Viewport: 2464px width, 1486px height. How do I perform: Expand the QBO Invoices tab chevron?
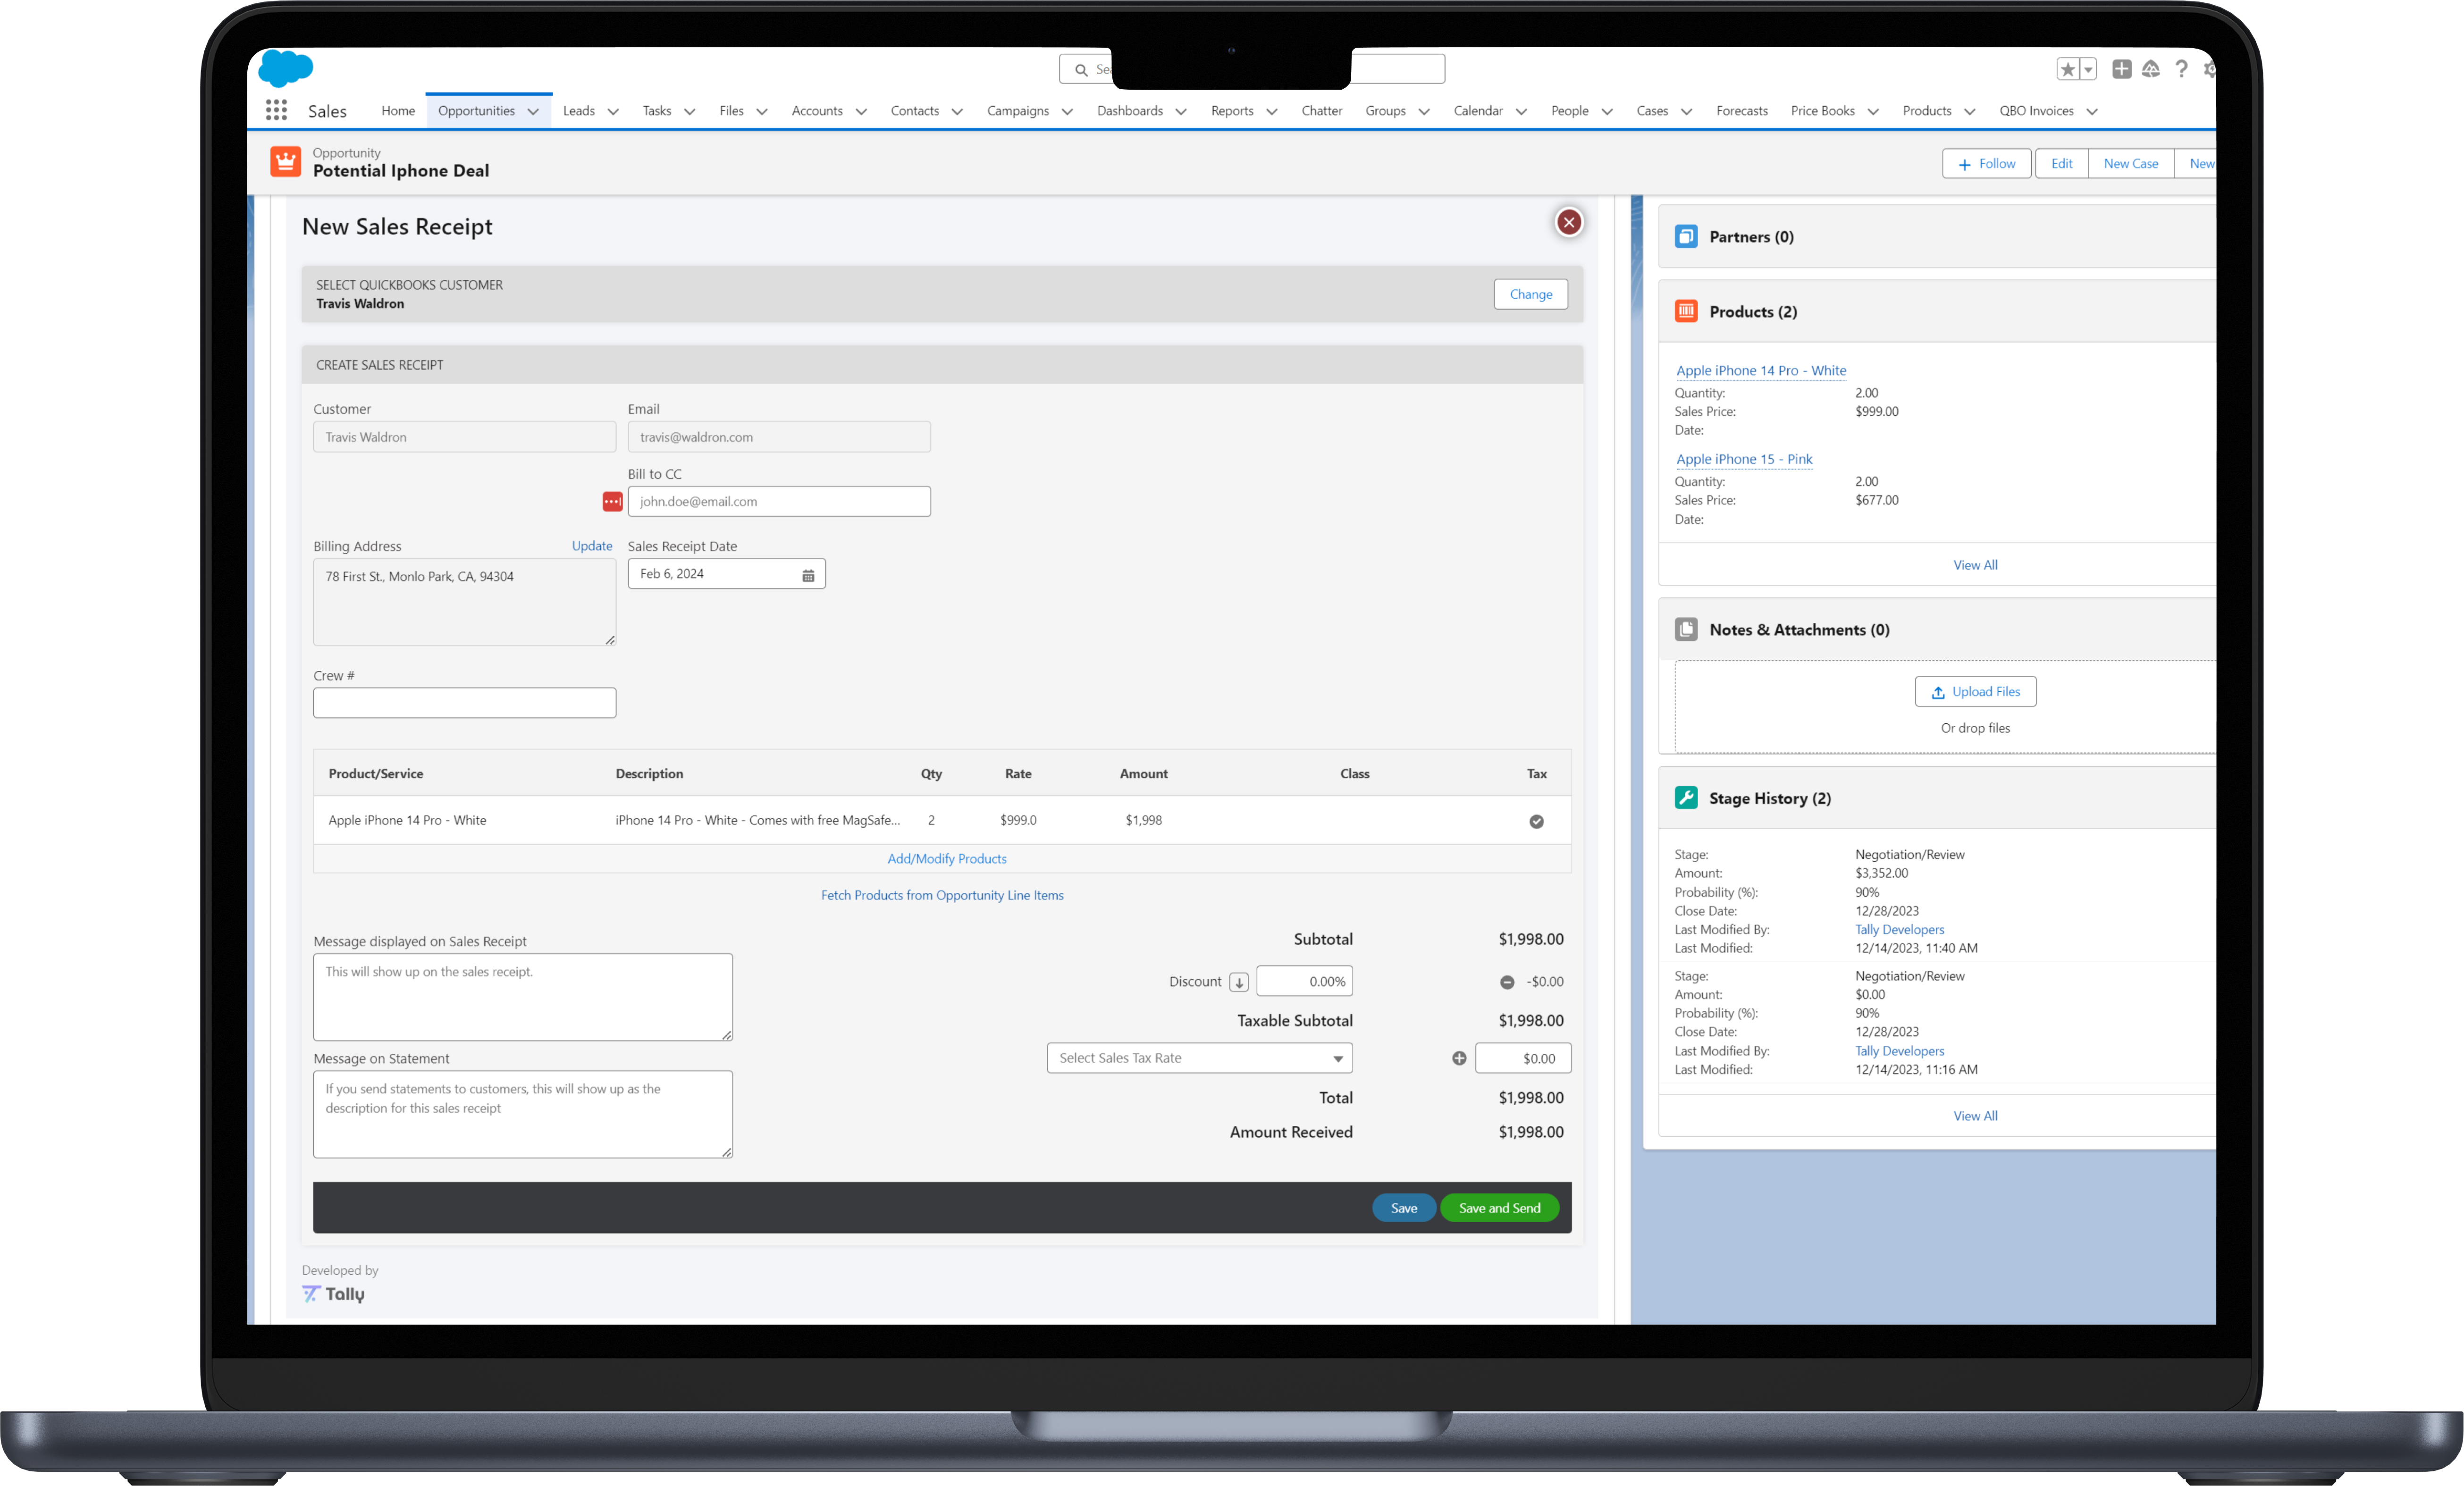coord(2092,111)
